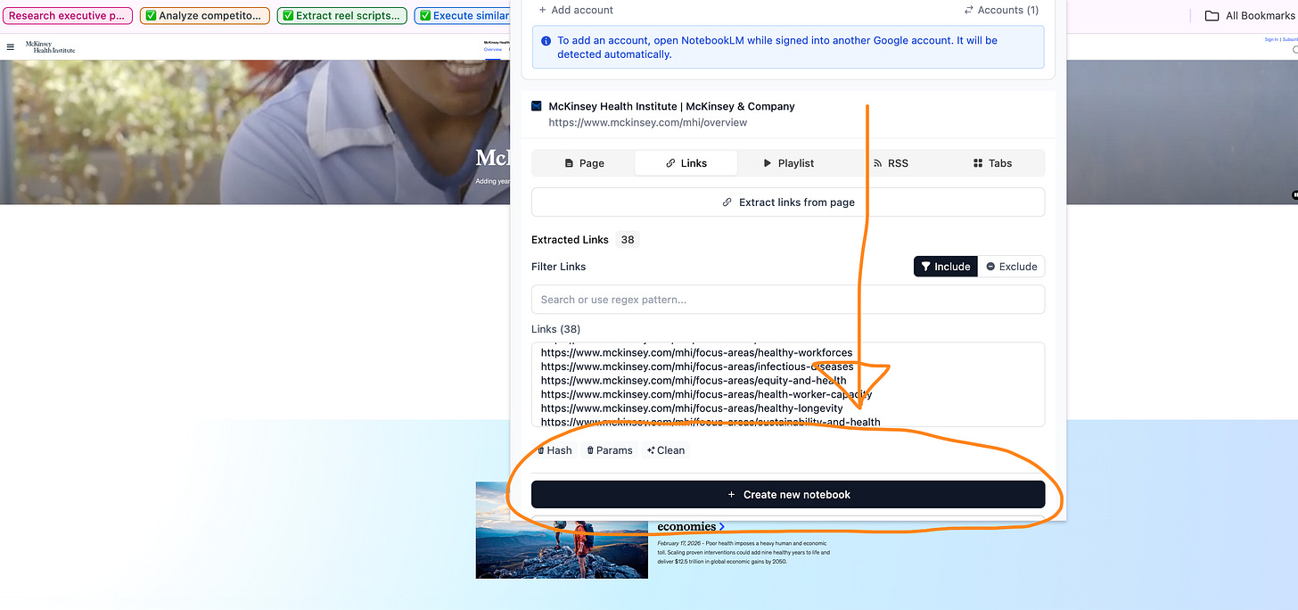Click Create new notebook

pos(788,494)
